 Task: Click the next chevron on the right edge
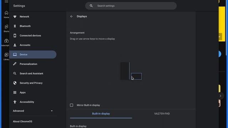[x=221, y=96]
